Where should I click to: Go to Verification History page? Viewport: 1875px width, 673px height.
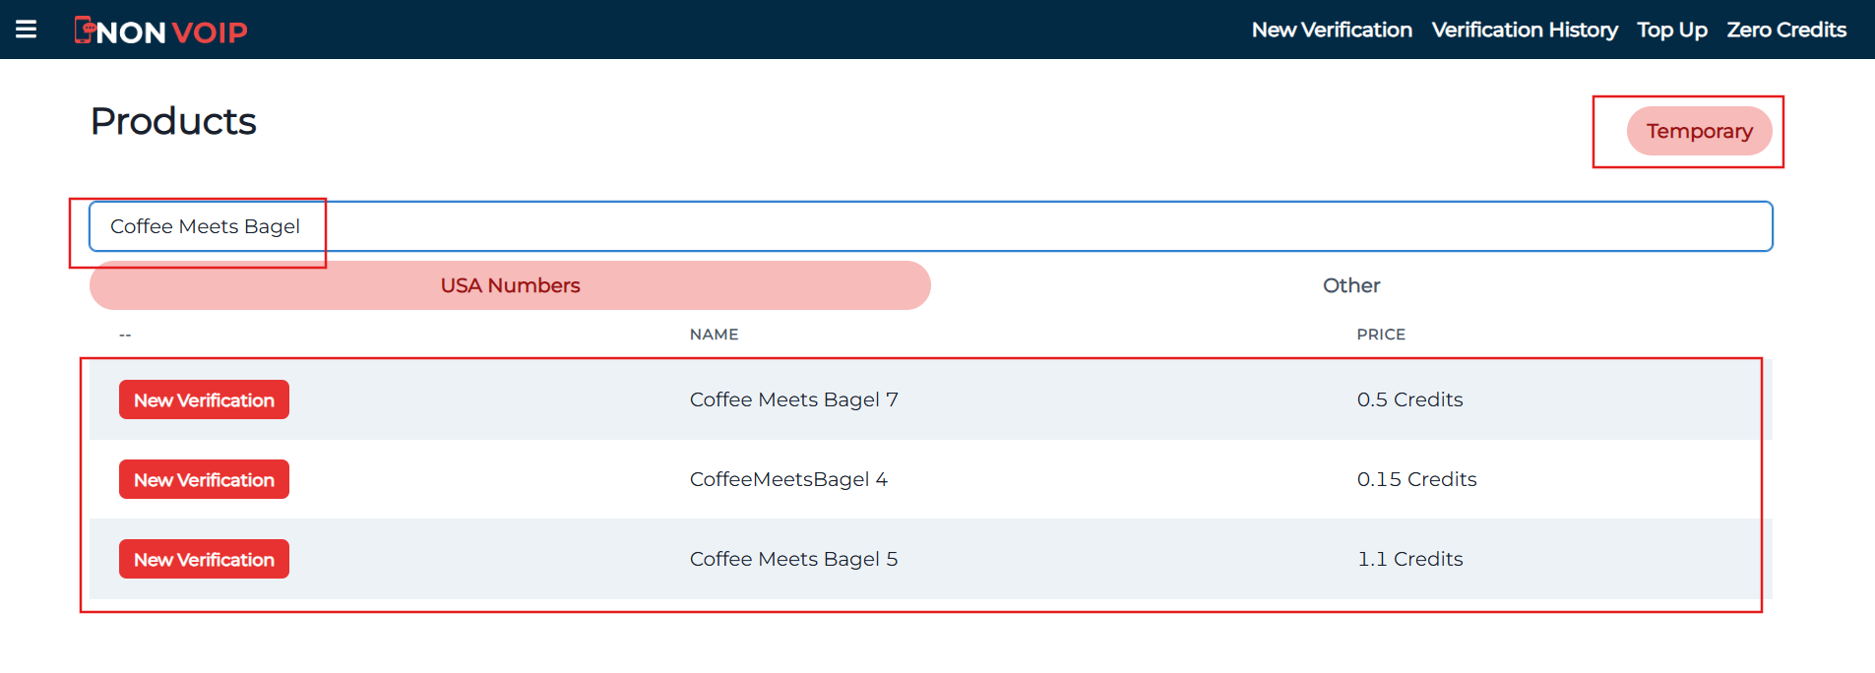[1525, 30]
